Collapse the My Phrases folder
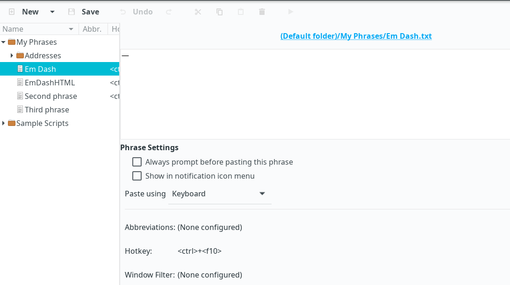Image resolution: width=510 pixels, height=285 pixels. tap(4, 42)
